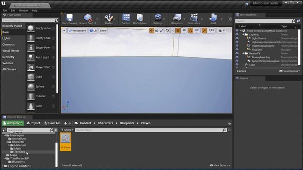Click the Save All button

pos(52,123)
